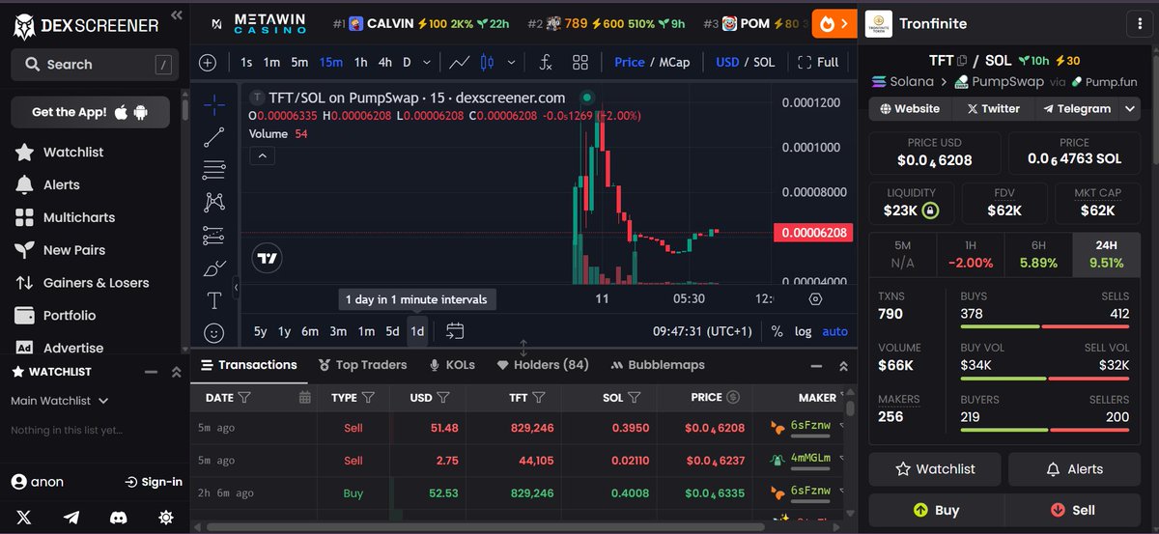Click the transactions horizontal scrollbar
This screenshot has height=534, width=1159.
[486, 527]
